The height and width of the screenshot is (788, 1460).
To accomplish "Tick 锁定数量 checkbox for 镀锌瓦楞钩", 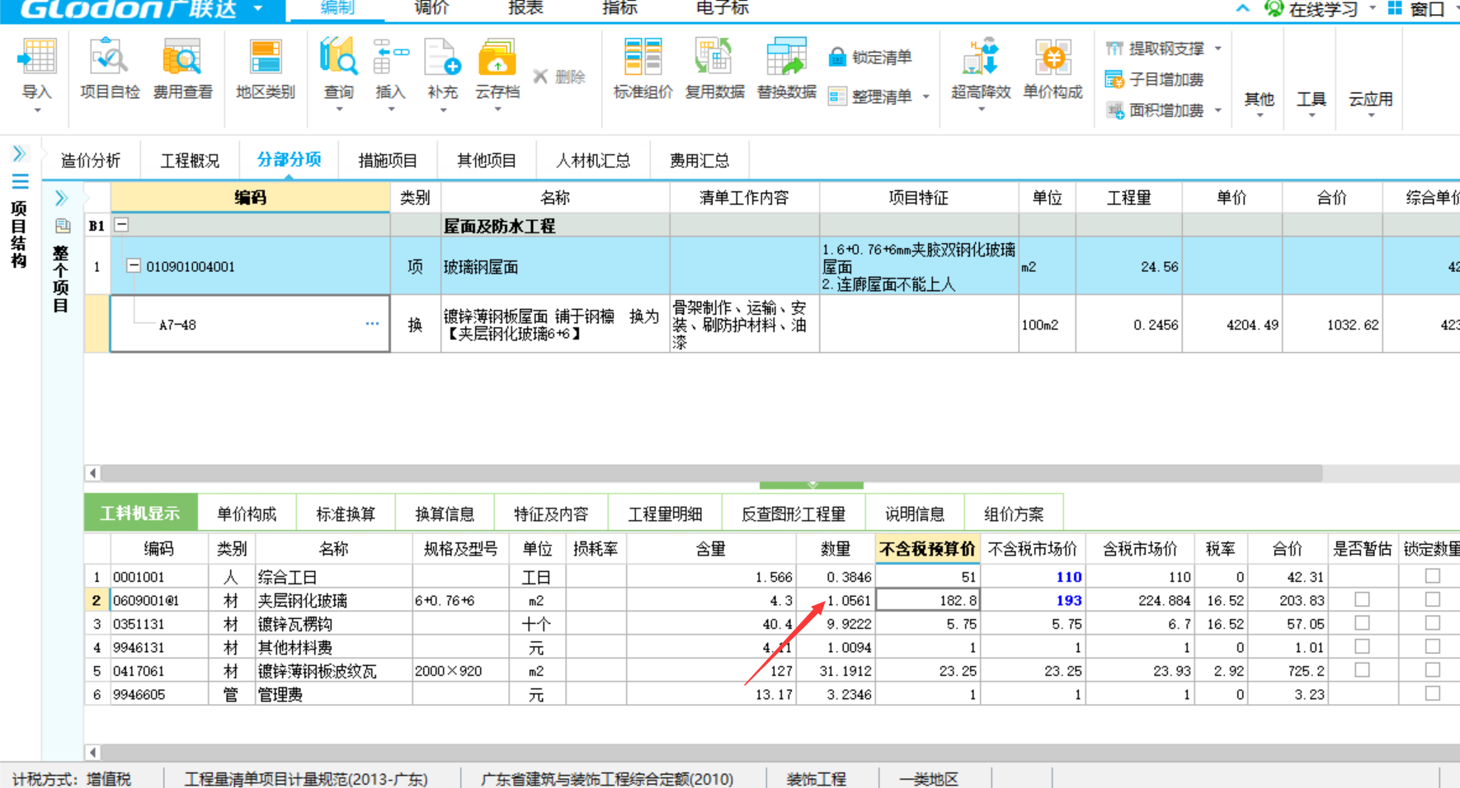I will (1433, 623).
